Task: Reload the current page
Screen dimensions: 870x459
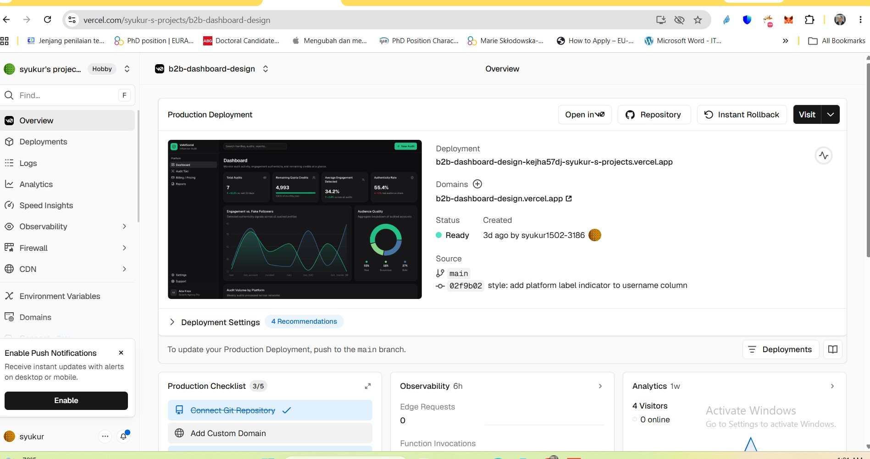Action: click(47, 20)
